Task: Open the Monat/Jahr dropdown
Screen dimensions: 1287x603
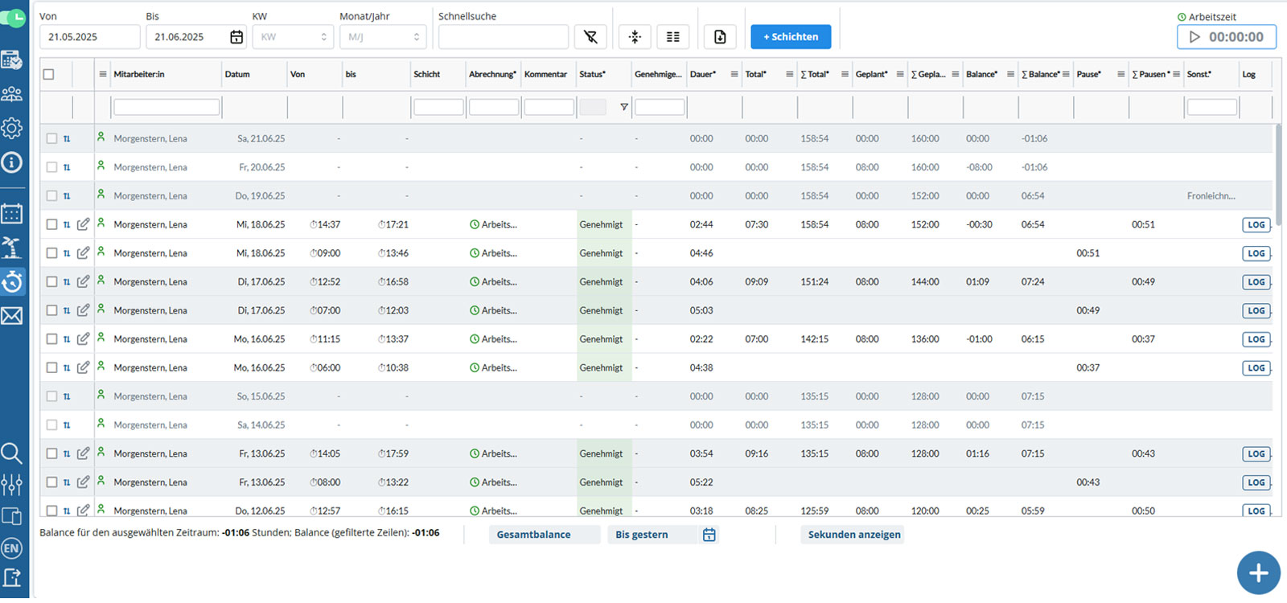Action: pos(383,37)
